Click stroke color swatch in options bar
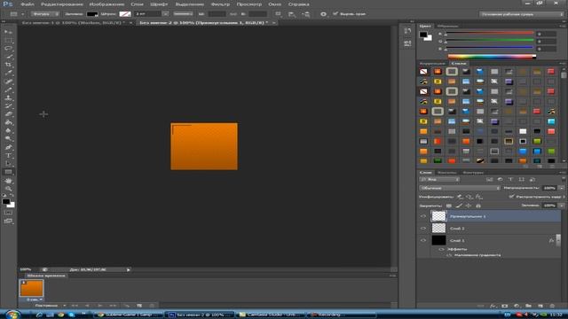568x319 pixels. point(125,14)
